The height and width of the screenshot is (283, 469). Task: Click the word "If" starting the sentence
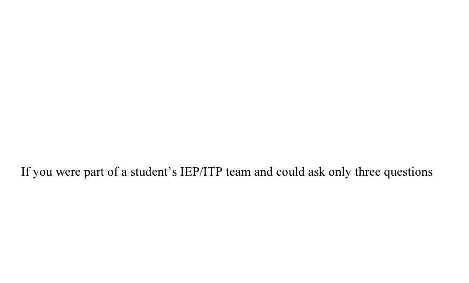(x=25, y=172)
